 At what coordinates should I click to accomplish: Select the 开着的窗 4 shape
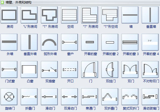coord(150,42)
